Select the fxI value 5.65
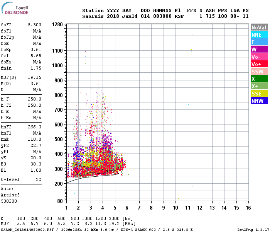270x232 pixels. [x=36, y=56]
